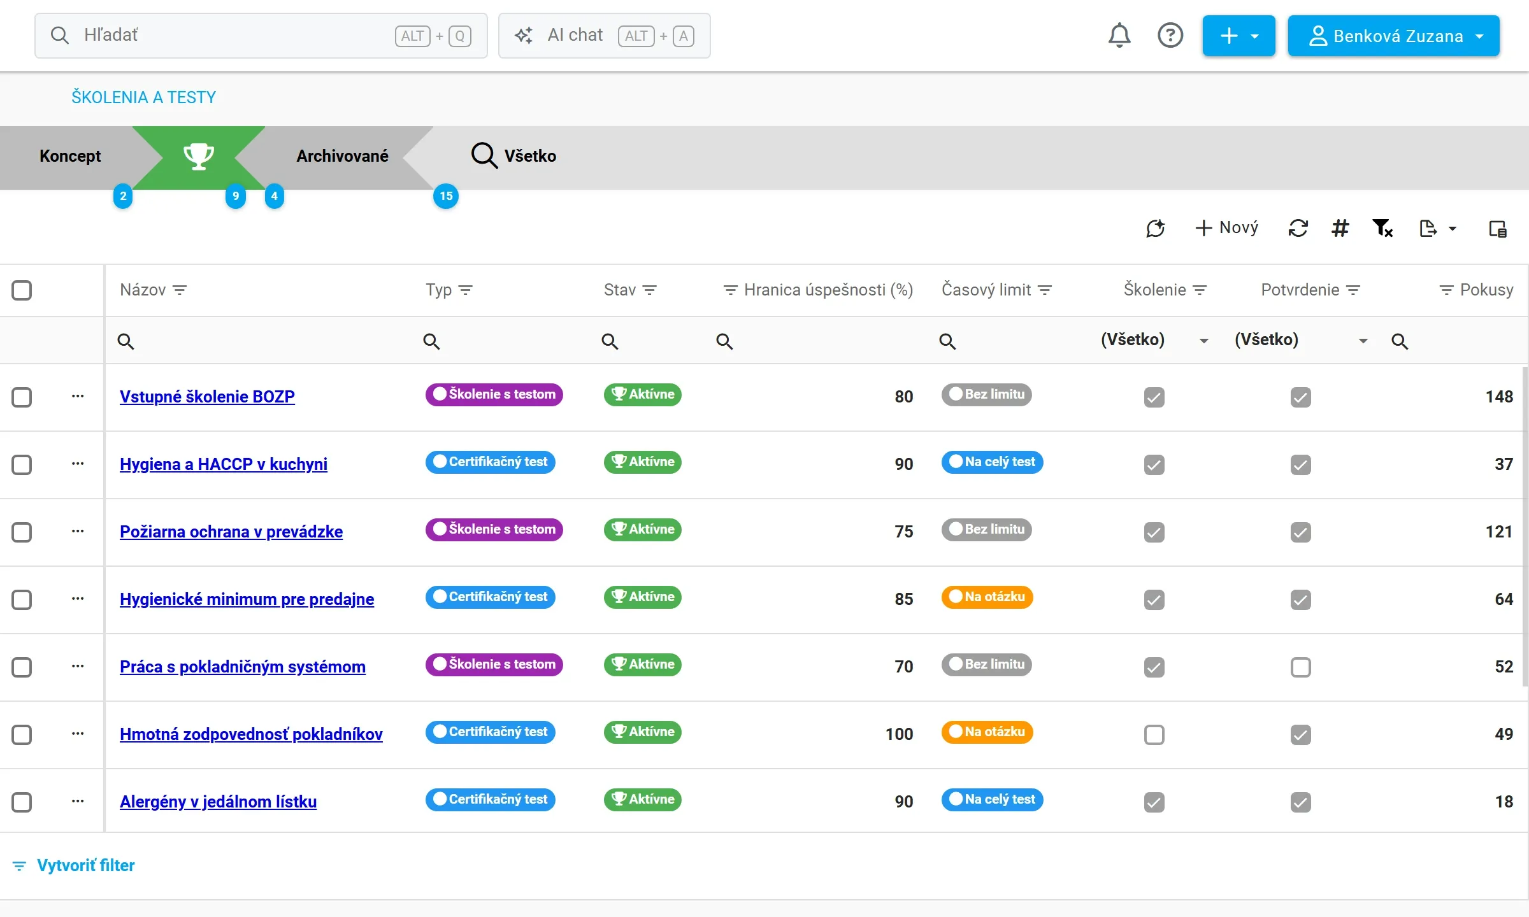The height and width of the screenshot is (917, 1529).
Task: Open the column chooser icon at the toolbar's right end
Action: (1498, 229)
